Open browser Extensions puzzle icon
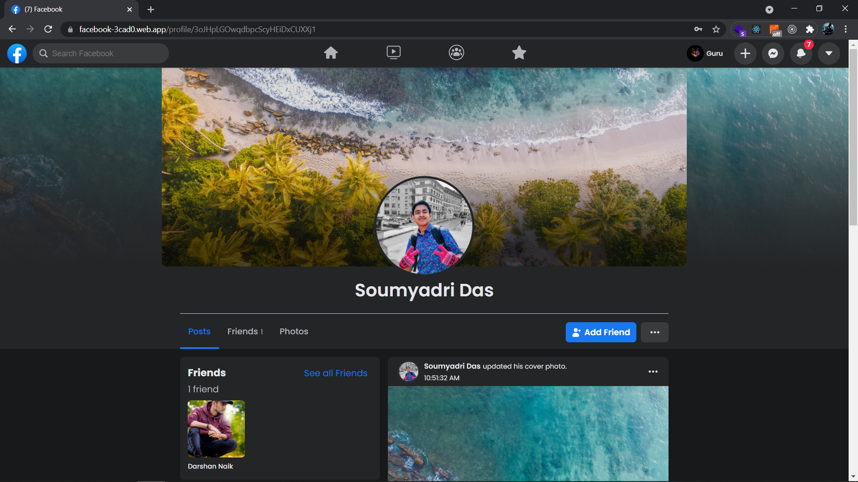 810,29
